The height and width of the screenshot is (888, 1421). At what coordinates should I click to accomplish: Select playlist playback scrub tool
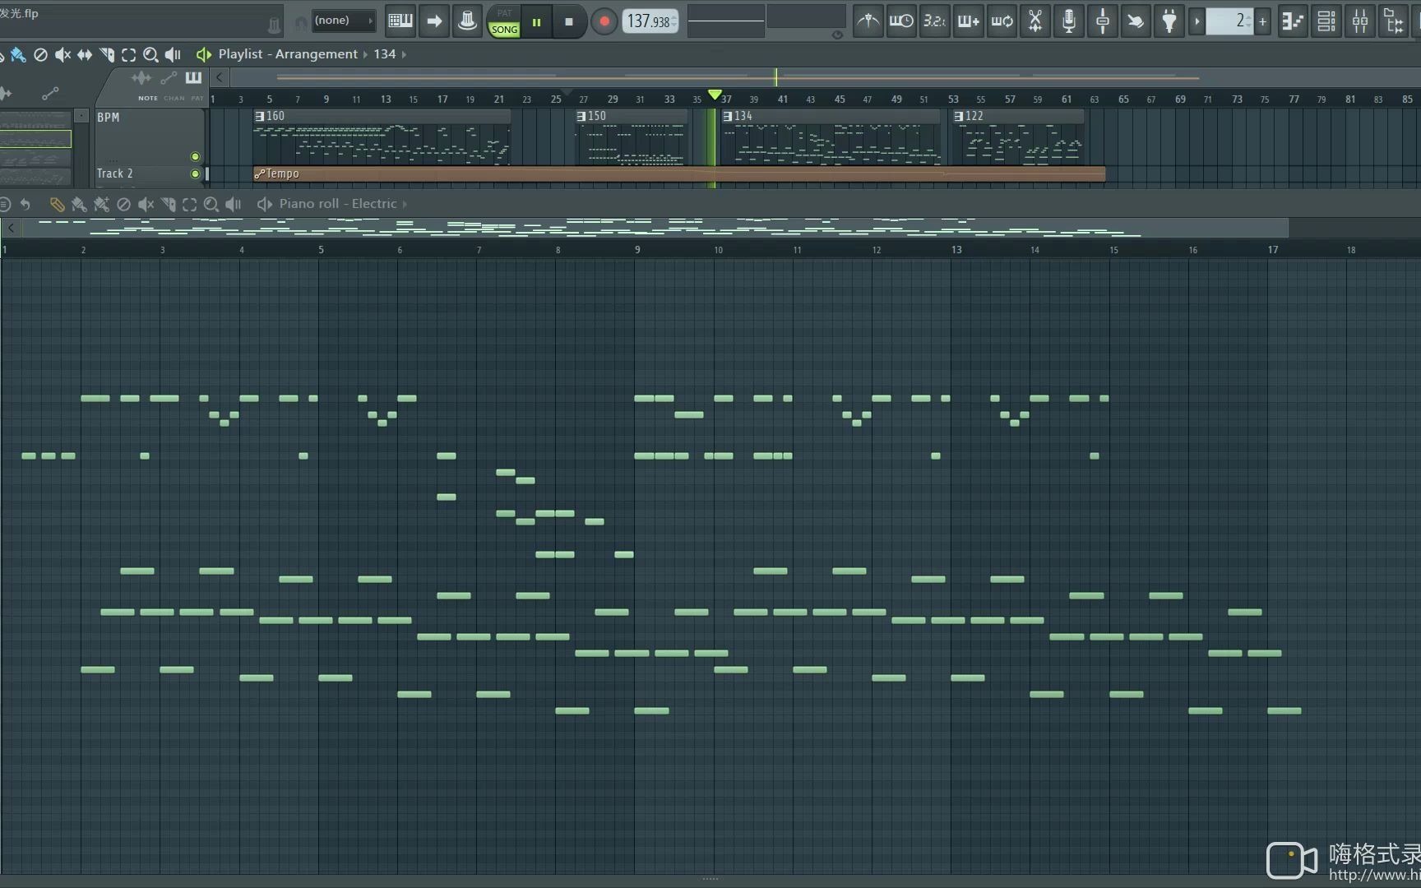(173, 54)
